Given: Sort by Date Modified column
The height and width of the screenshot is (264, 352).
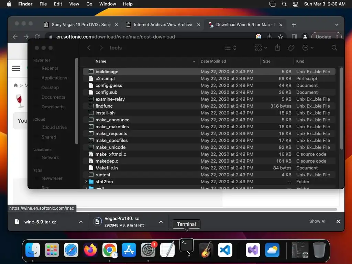Looking at the screenshot, I should click(x=213, y=61).
